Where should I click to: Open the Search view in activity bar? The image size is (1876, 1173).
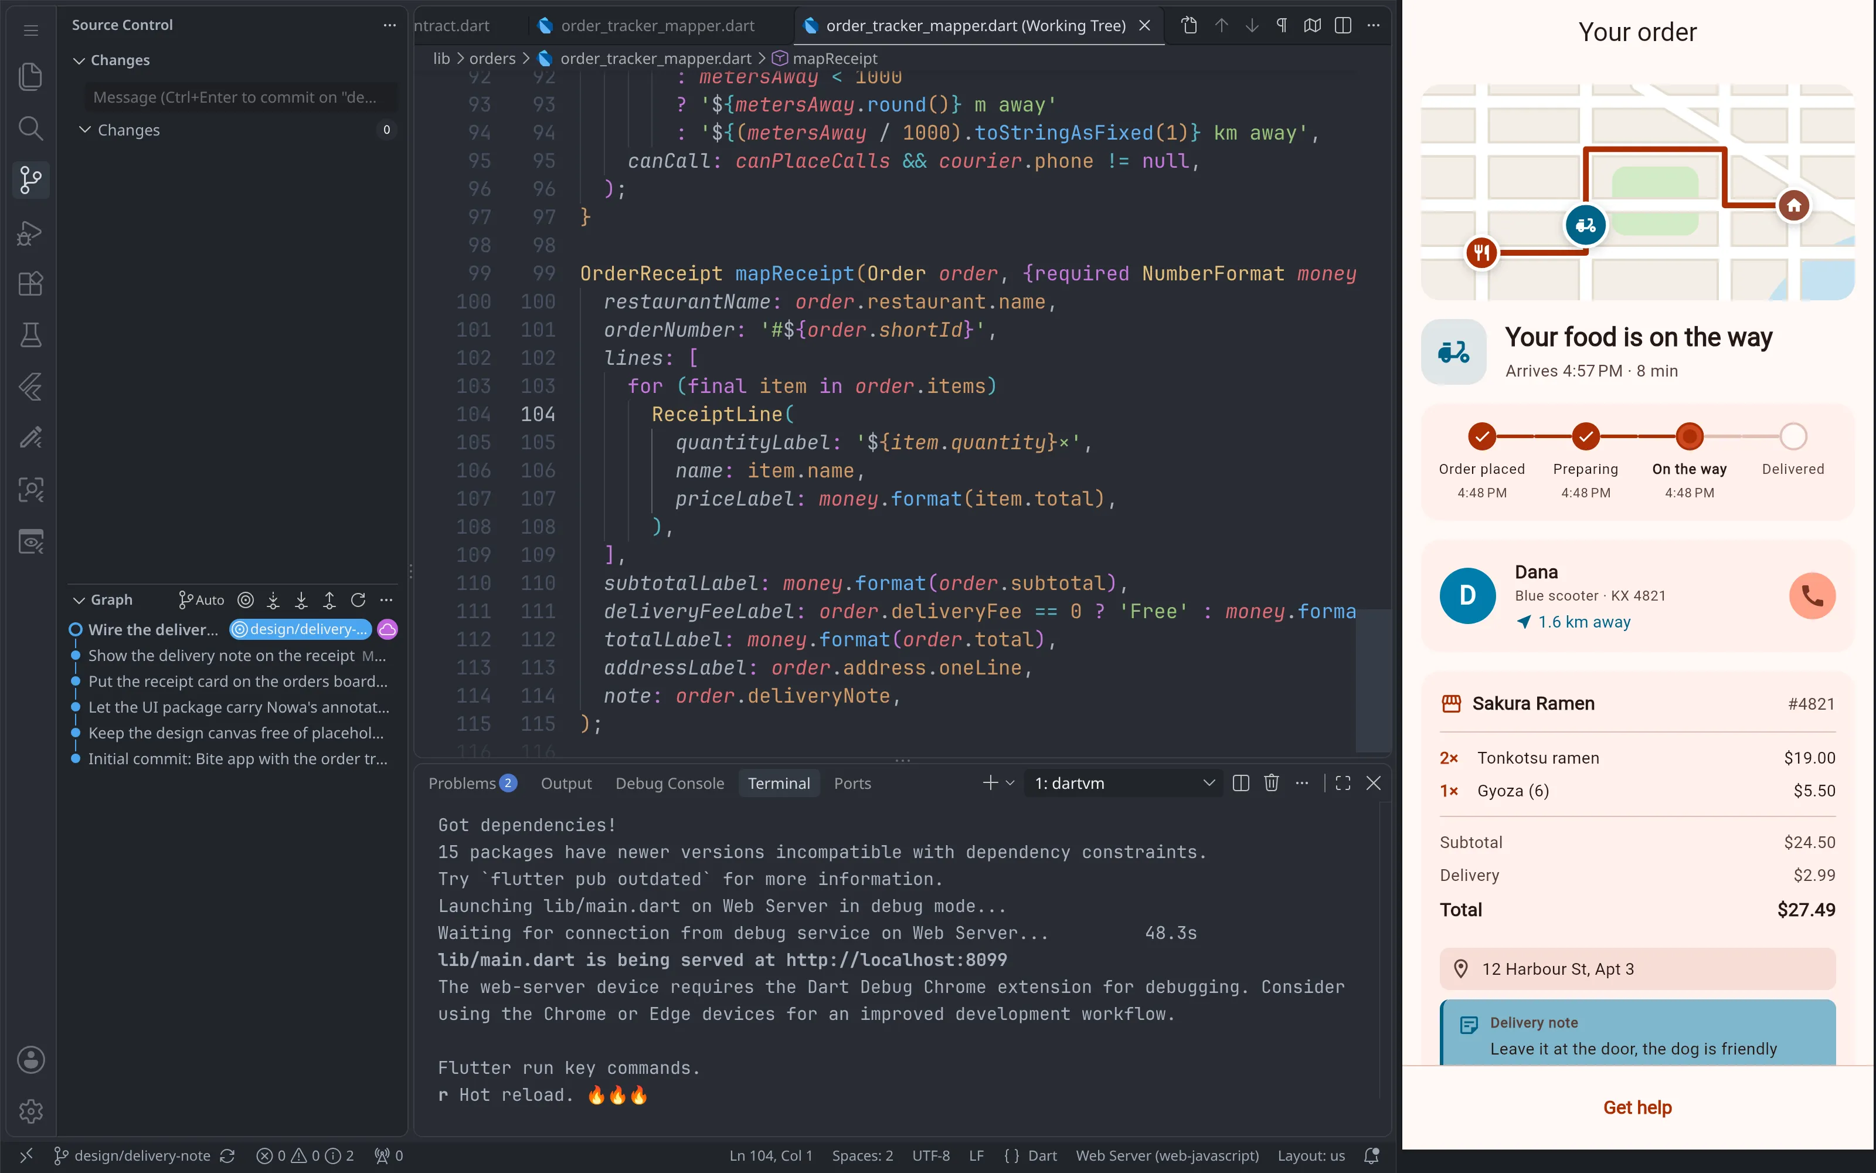[30, 128]
